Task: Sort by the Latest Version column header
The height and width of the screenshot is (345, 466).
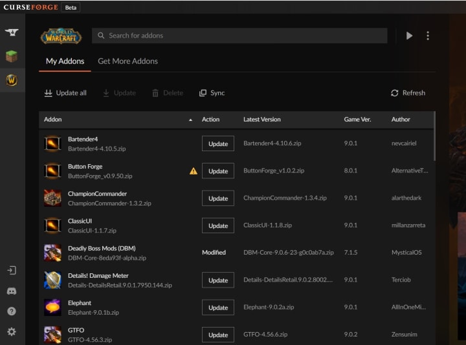Action: point(262,120)
